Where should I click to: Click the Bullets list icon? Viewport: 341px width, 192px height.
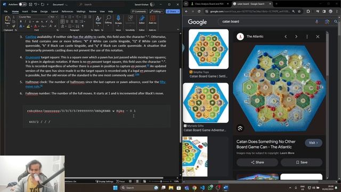click(62, 17)
